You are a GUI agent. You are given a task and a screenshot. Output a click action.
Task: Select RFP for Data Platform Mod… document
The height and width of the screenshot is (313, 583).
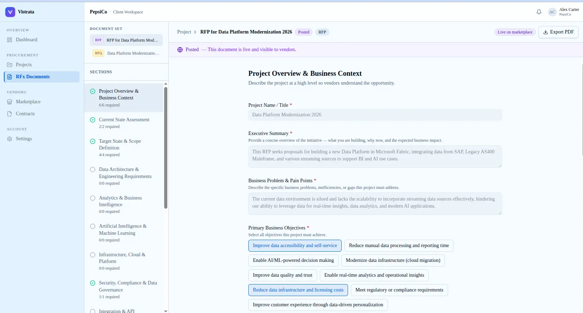[x=126, y=40]
